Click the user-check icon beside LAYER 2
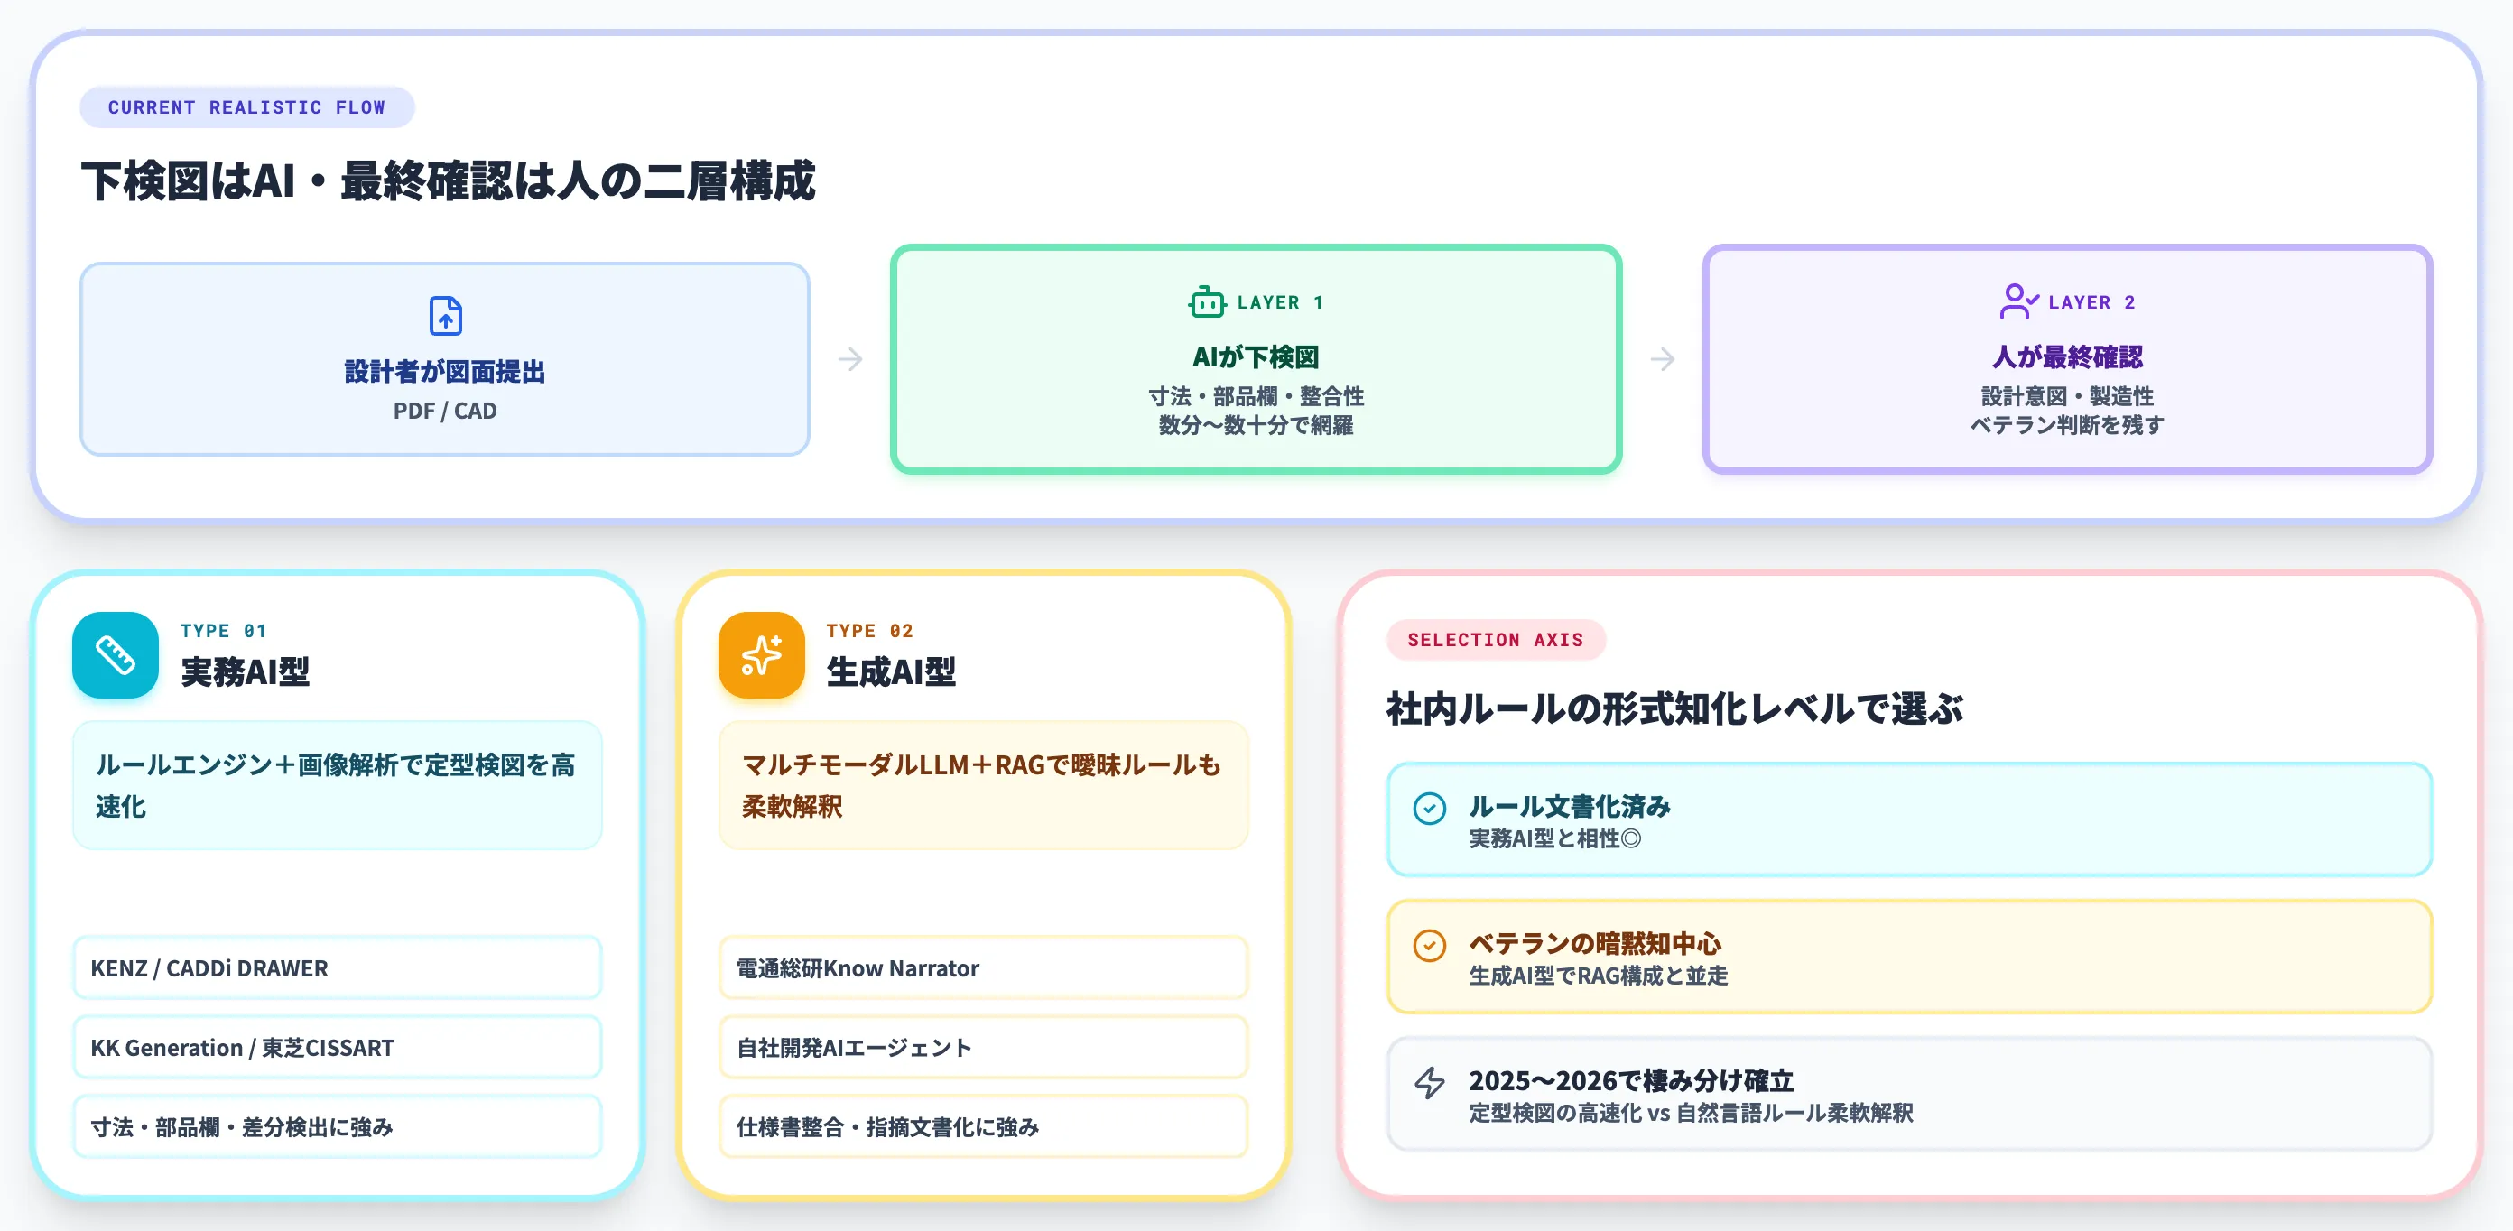2513x1231 pixels. tap(2018, 301)
